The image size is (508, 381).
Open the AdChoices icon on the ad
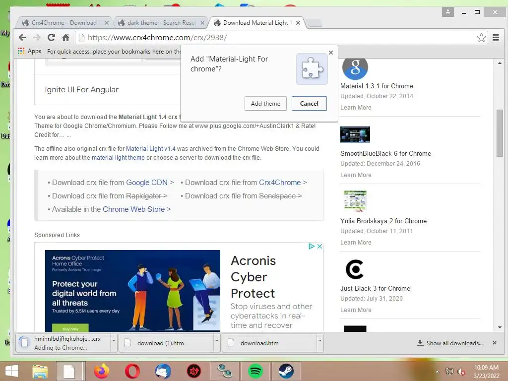312,246
